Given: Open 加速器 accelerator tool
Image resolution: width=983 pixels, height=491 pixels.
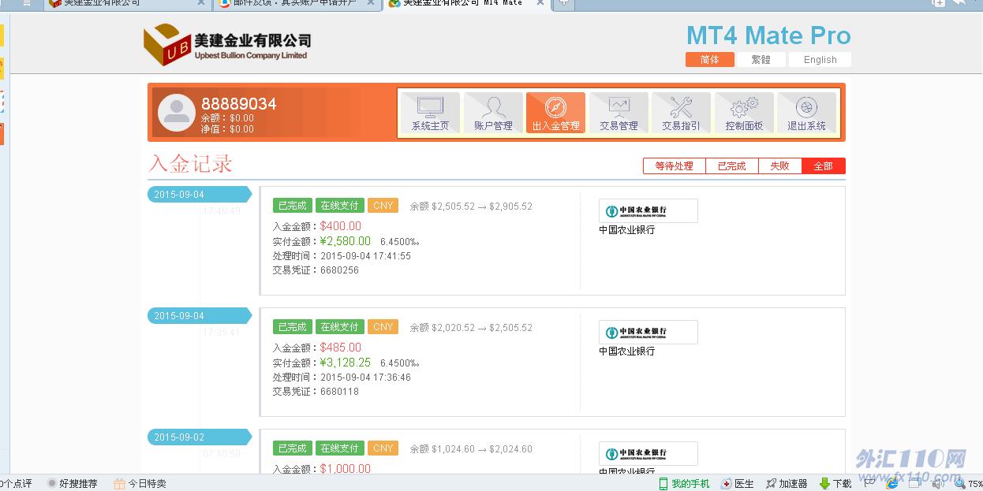Looking at the screenshot, I should pos(787,483).
